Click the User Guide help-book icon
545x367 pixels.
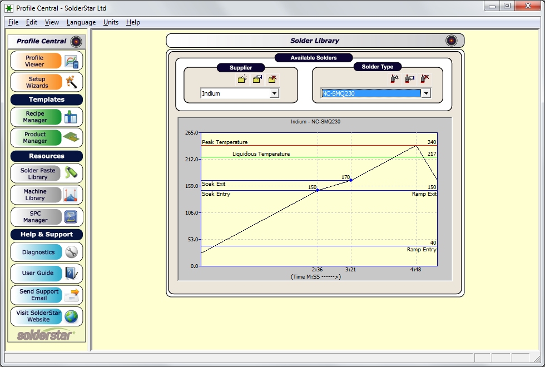point(71,273)
